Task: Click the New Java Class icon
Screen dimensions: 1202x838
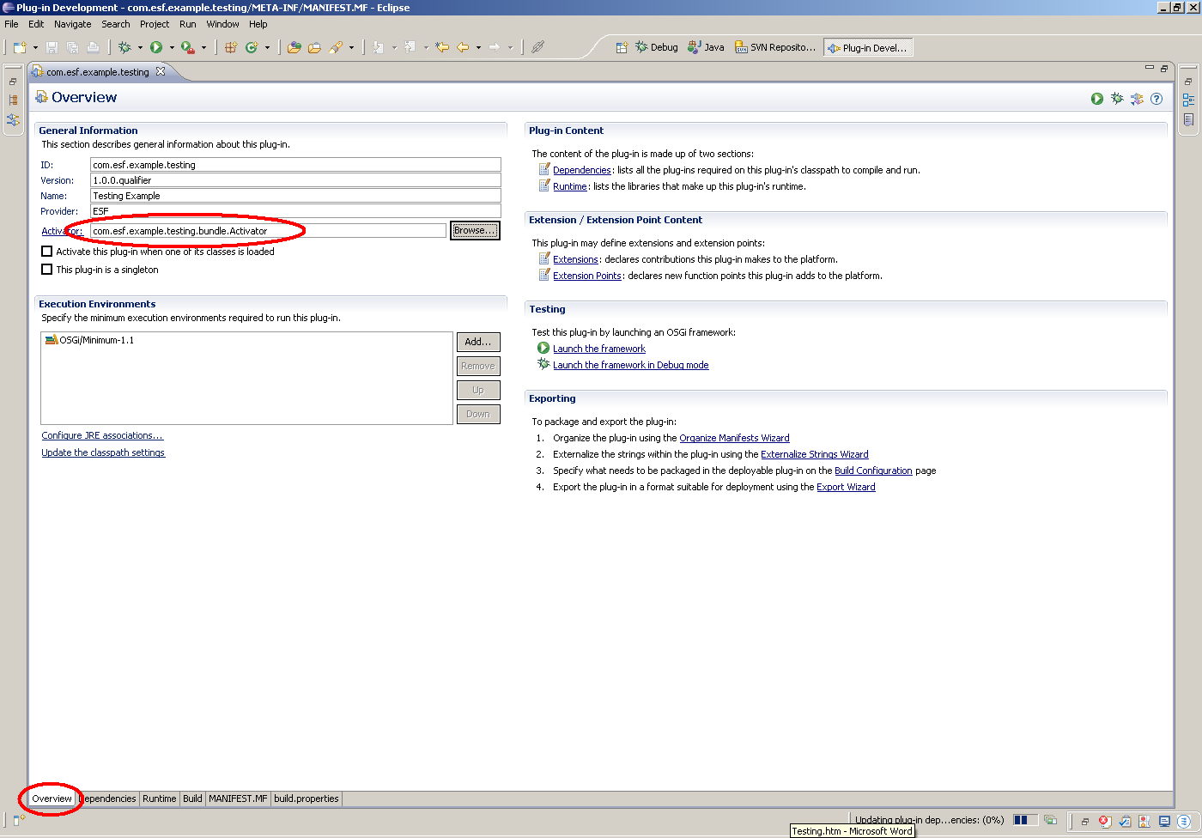Action: point(252,47)
